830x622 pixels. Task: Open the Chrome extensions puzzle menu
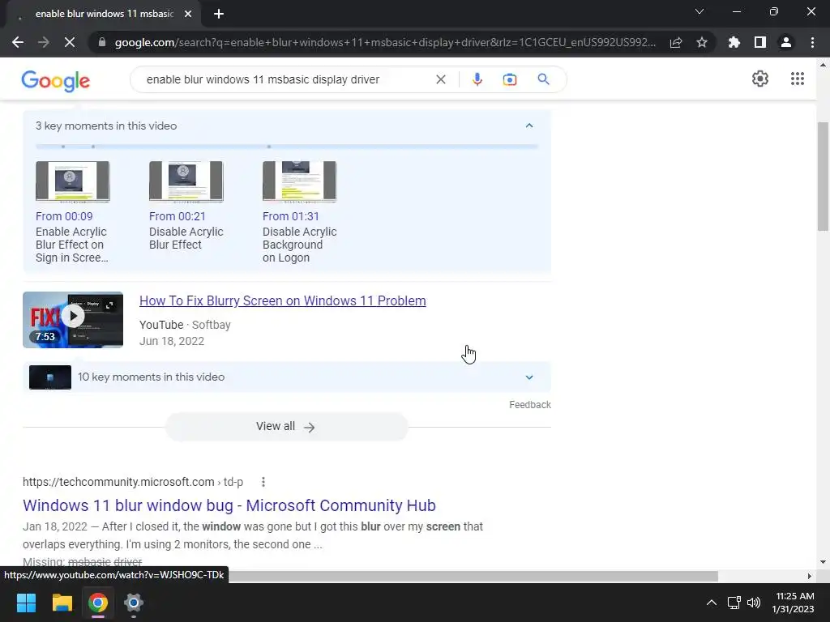(x=734, y=42)
